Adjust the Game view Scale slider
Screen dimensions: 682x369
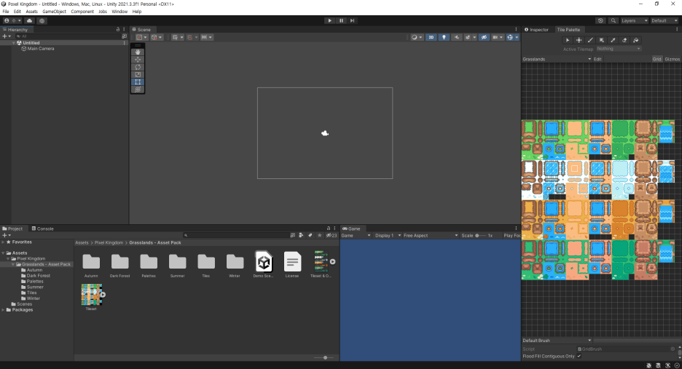click(x=480, y=235)
